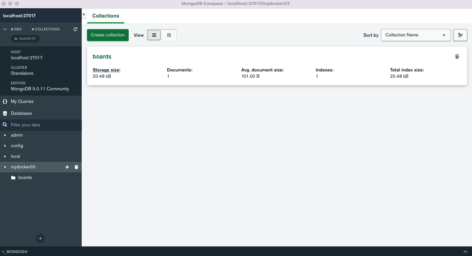Expand the local database

(x=5, y=156)
